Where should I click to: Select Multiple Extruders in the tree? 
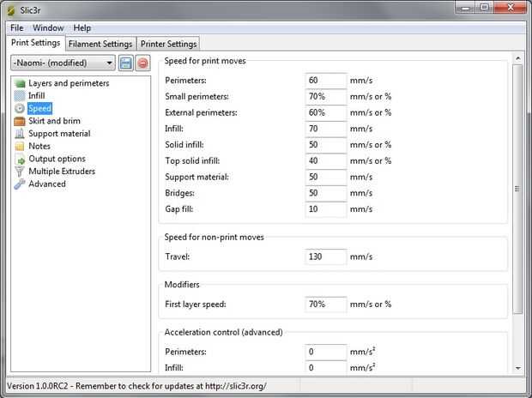point(62,172)
